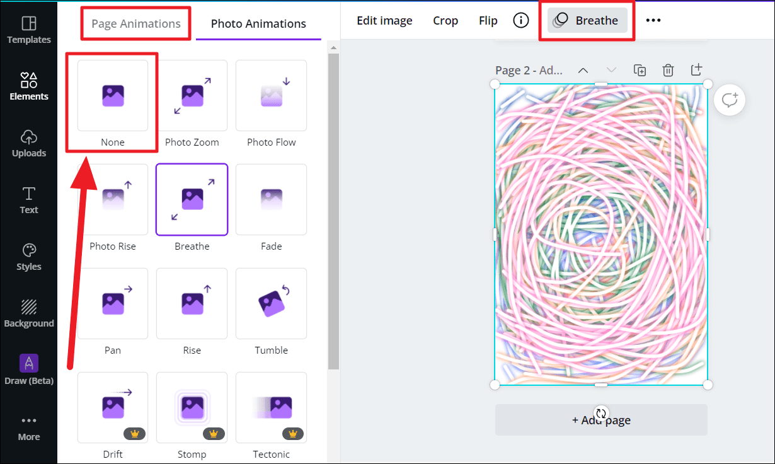This screenshot has width=775, height=464.
Task: Open the three-dot more options menu
Action: click(653, 21)
